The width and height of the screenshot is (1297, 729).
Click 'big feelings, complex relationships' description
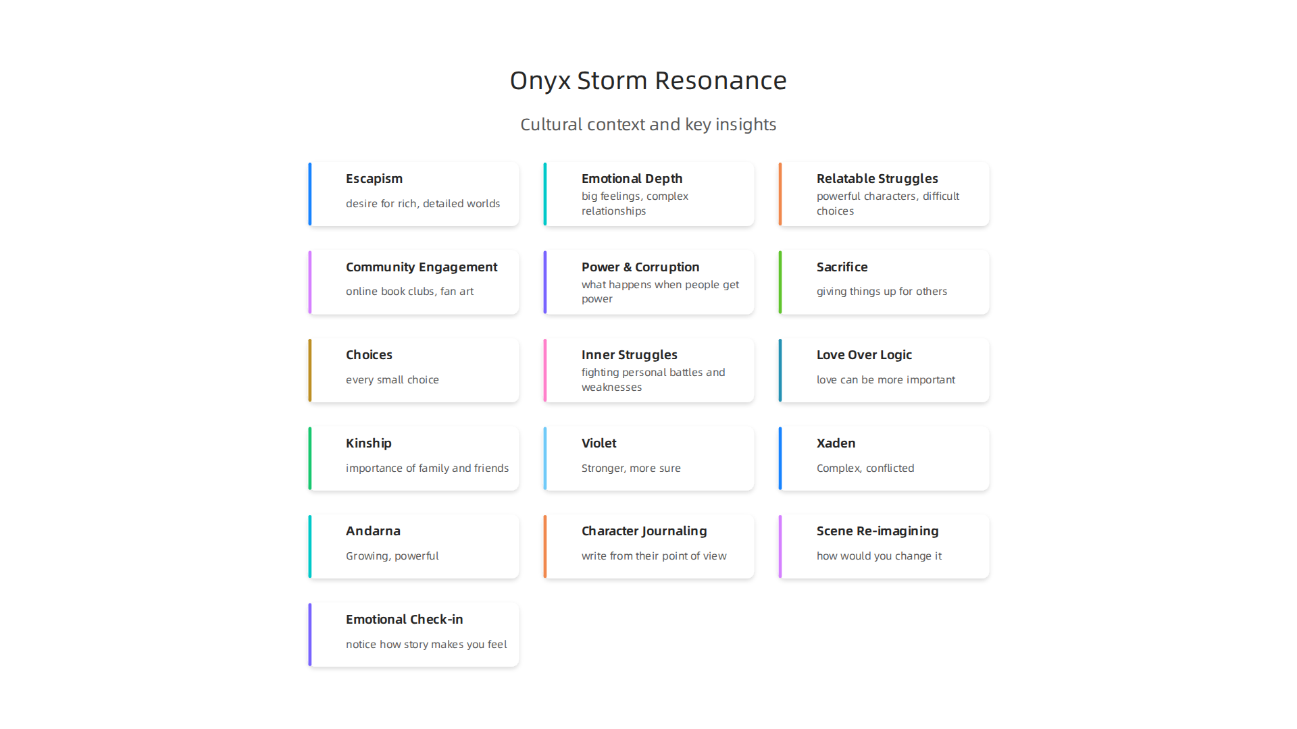tap(635, 203)
